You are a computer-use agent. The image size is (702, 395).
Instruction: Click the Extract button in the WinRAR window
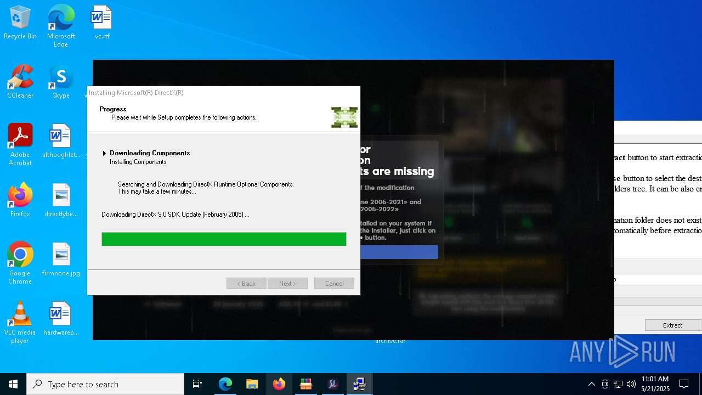pyautogui.click(x=673, y=325)
